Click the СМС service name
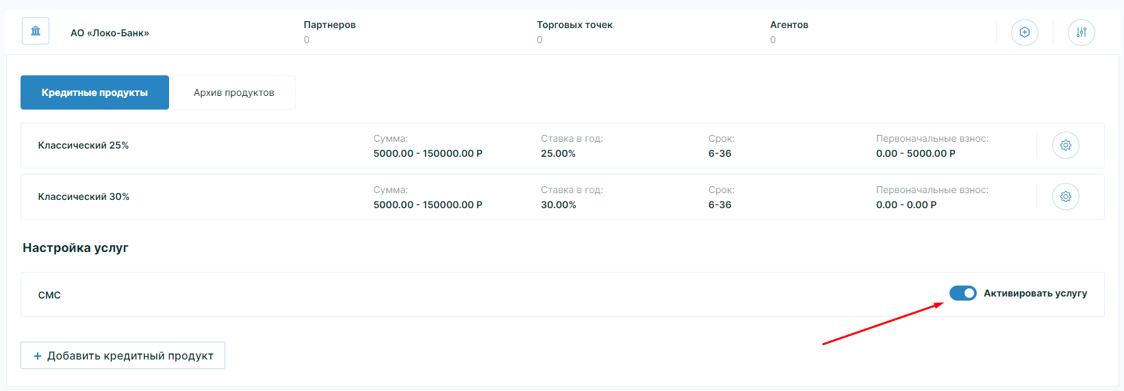This screenshot has width=1124, height=391. pyautogui.click(x=49, y=295)
